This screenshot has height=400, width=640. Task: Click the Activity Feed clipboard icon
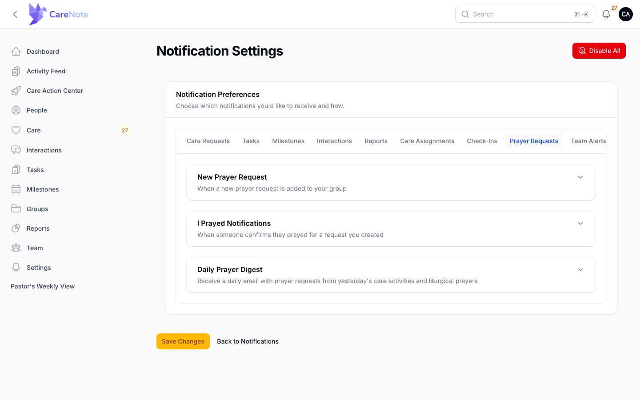(x=16, y=71)
